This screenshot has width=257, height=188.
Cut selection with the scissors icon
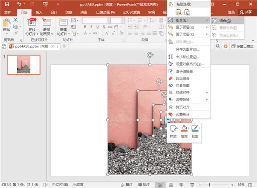(15, 20)
